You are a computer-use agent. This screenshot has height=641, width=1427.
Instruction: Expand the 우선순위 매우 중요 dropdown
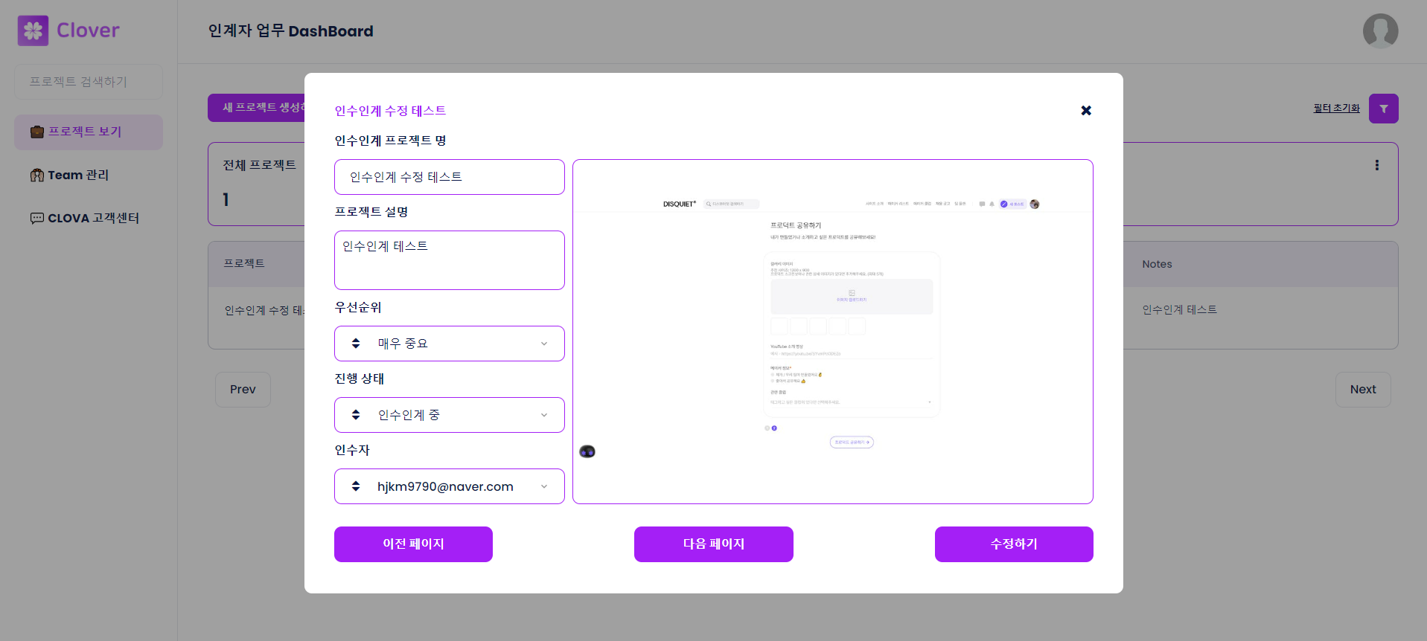450,344
